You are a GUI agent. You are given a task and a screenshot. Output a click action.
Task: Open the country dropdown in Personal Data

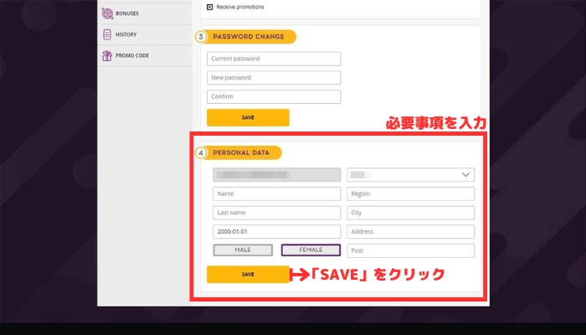point(411,174)
